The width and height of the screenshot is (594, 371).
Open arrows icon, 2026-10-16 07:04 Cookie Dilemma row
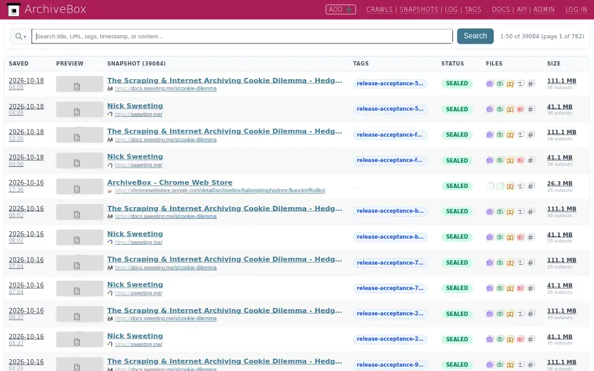[x=520, y=263]
